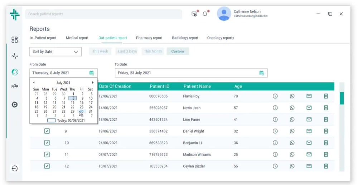Filter reports by This Month
358x185 pixels.
(153, 51)
